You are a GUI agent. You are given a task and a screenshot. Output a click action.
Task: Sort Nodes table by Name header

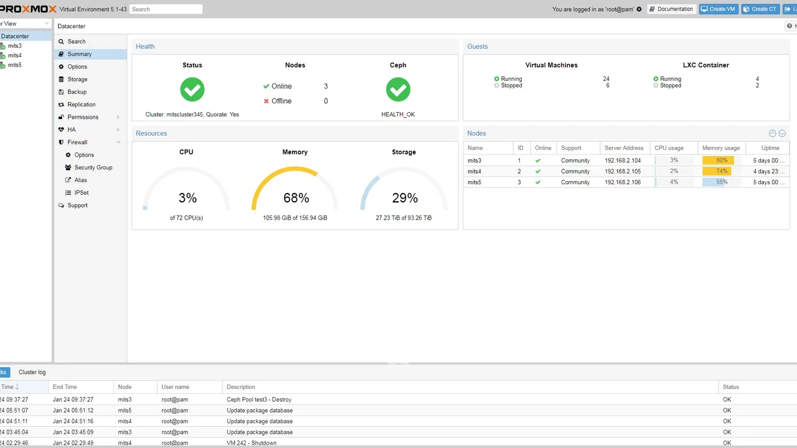(488, 148)
